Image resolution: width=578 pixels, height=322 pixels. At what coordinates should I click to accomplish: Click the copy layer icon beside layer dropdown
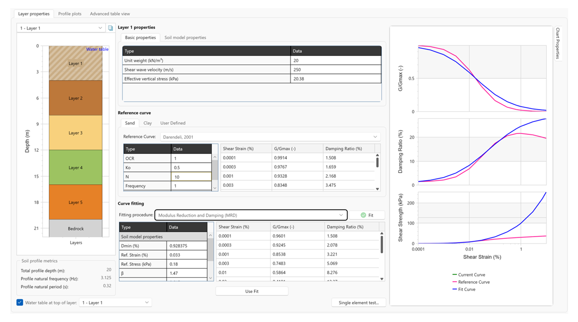click(110, 28)
